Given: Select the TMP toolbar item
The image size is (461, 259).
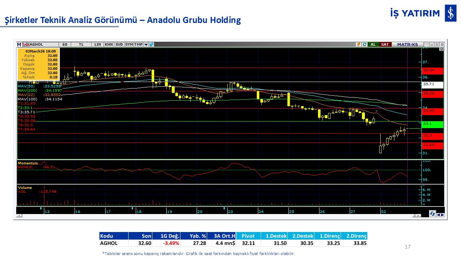Looking at the screenshot, I should tap(138, 45).
